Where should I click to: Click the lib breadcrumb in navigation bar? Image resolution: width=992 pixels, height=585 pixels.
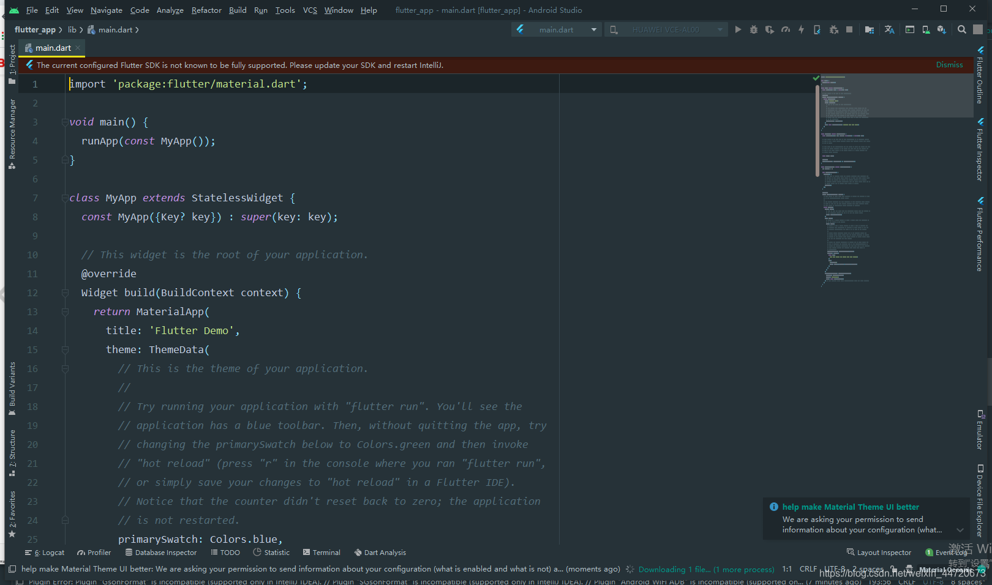[x=72, y=29]
